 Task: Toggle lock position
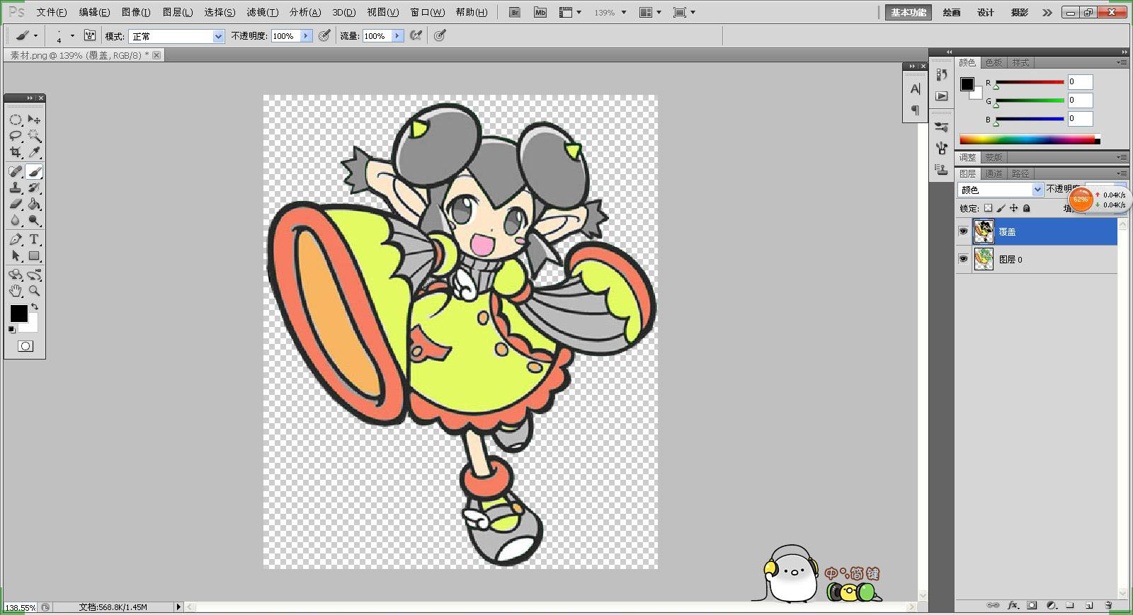(x=1014, y=208)
